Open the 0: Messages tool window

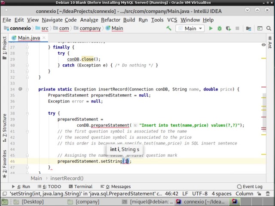(x=116, y=187)
